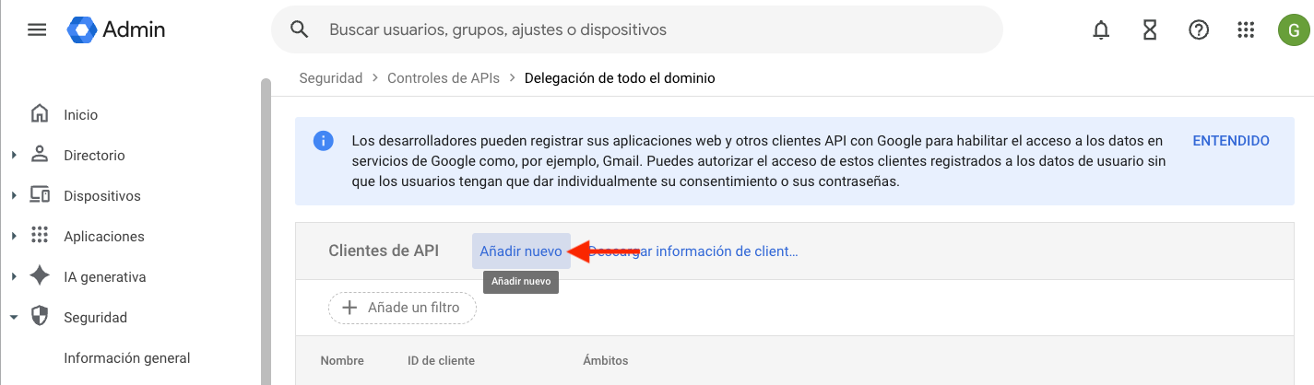Open the green account avatar
Screen dimensions: 1314x385
pos(1293,30)
